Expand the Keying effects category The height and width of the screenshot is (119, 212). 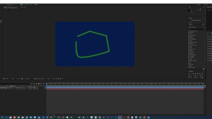(188, 46)
